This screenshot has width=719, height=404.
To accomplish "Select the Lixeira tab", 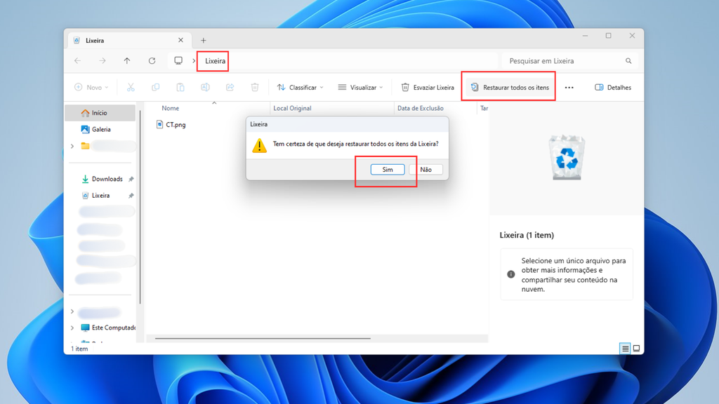I will pyautogui.click(x=128, y=40).
